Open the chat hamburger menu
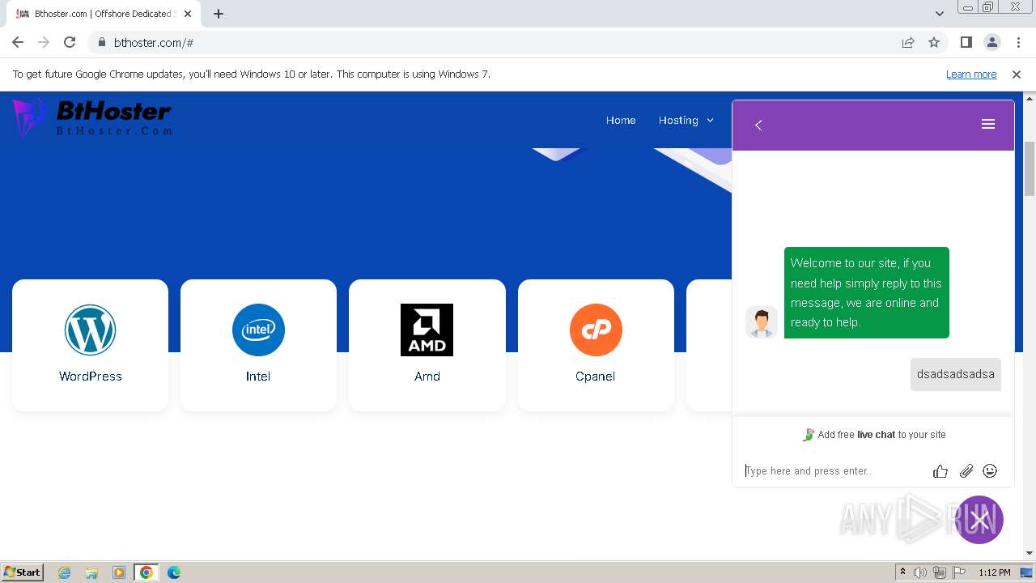The height and width of the screenshot is (583, 1036). click(987, 124)
